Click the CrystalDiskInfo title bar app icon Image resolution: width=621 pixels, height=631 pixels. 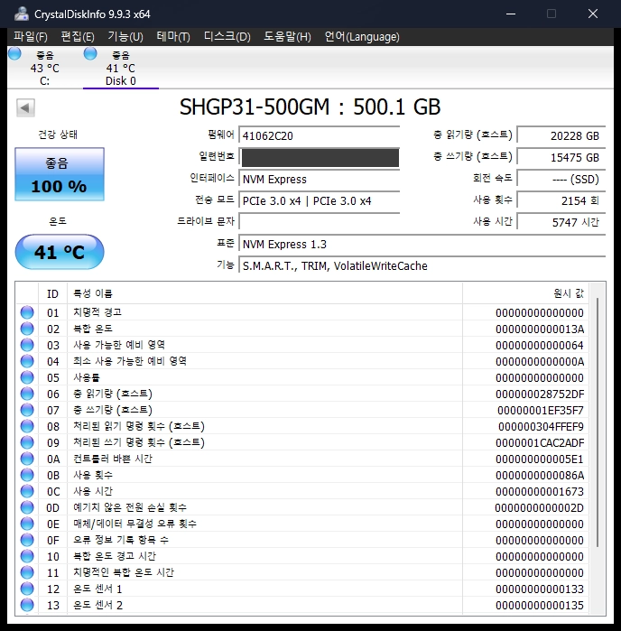pyautogui.click(x=22, y=14)
